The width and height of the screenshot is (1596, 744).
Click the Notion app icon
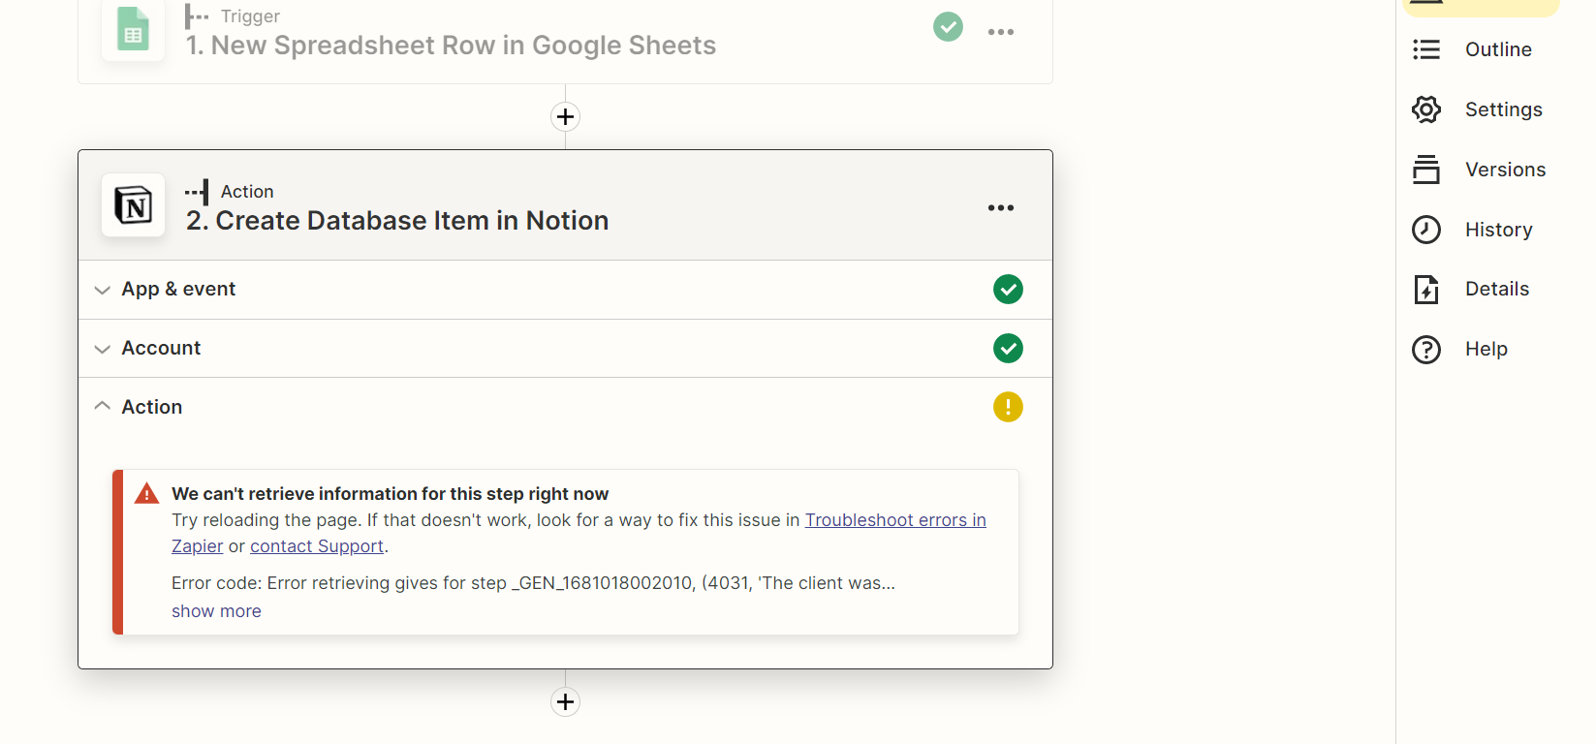point(134,205)
